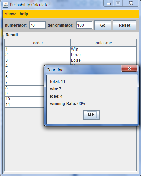Select order cell 8
Image resolution: width=141 pixels, height=176 pixels.
[24, 88]
